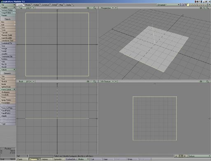
Task: Expand the Nature tools dropdown
Action: click(x=8, y=70)
